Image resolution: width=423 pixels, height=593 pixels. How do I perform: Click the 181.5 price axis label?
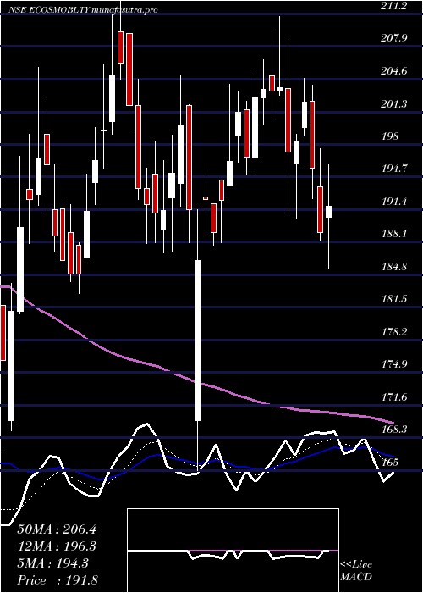tap(396, 299)
